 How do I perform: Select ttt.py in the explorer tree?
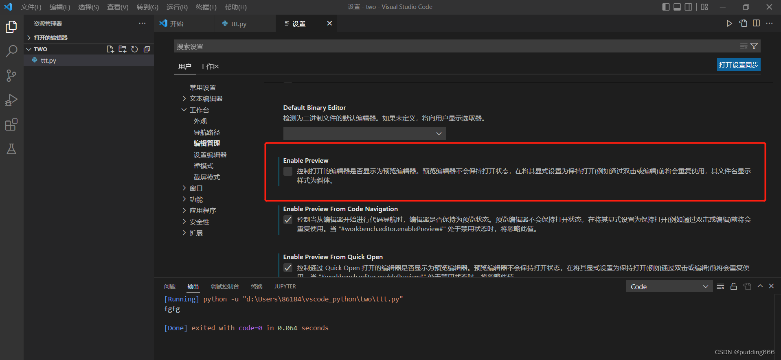point(89,60)
